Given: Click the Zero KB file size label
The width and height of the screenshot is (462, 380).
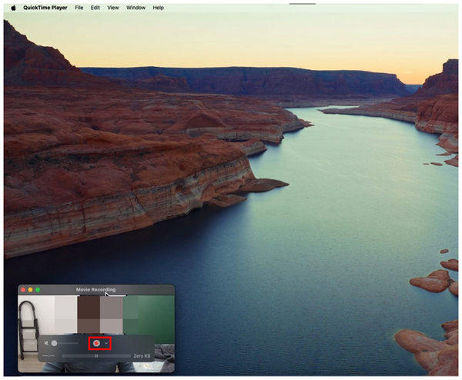Looking at the screenshot, I should tap(142, 356).
